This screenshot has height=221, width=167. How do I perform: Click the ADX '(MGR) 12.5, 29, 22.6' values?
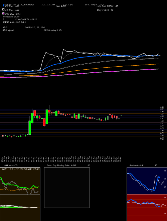pos(35,27)
